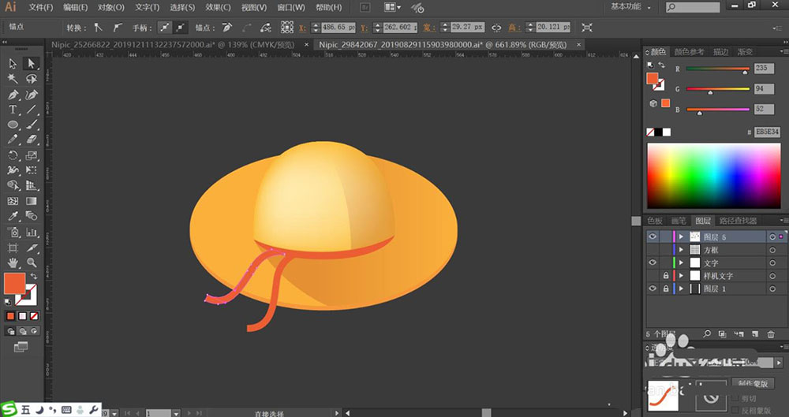This screenshot has width=789, height=417.
Task: Select the Pencil tool
Action: click(13, 140)
